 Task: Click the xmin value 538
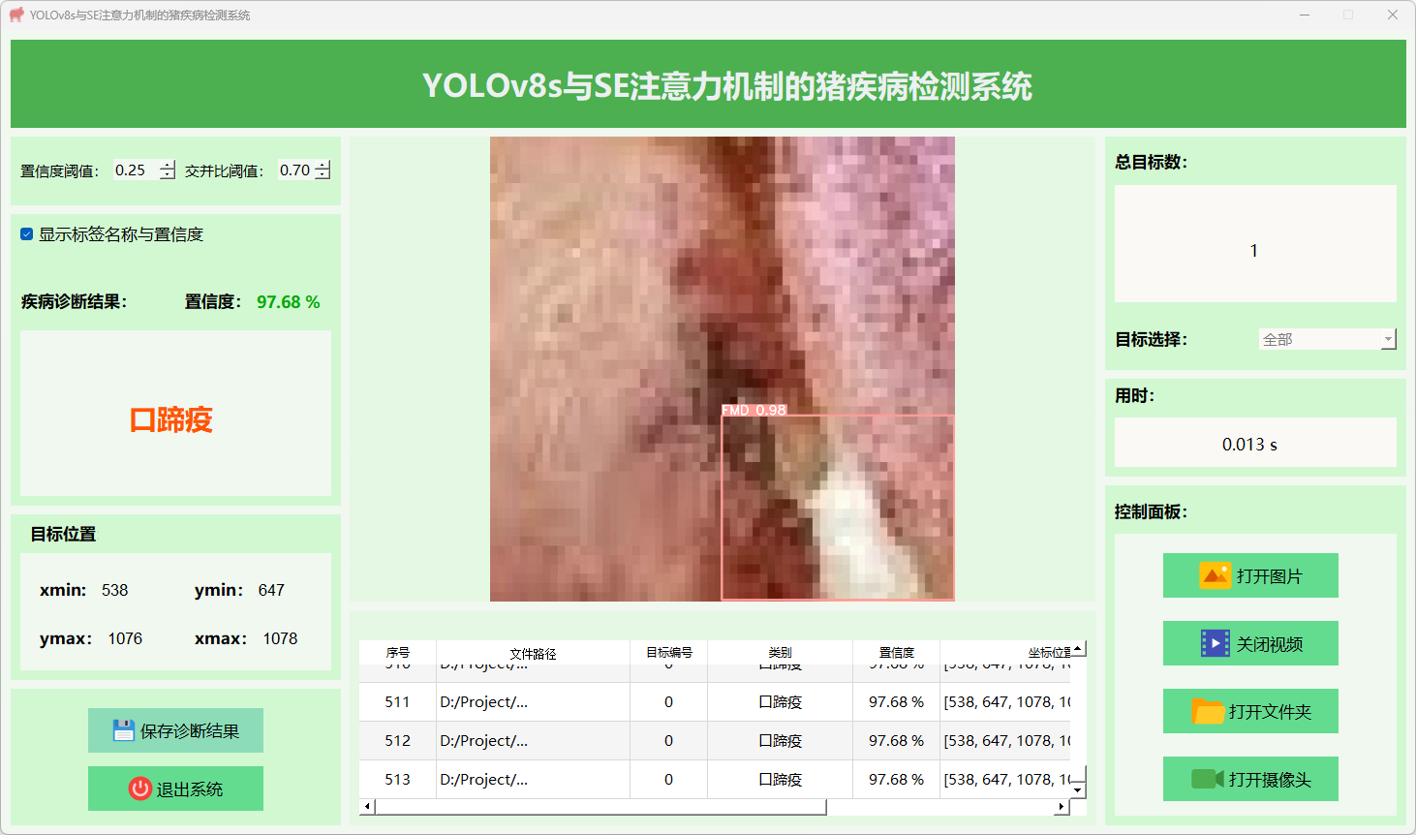[x=114, y=590]
